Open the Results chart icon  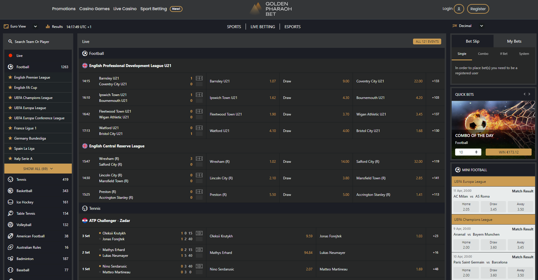[x=48, y=27]
